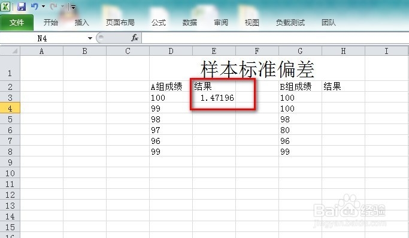Open the 公式 ribbon tab
The image size is (409, 238).
[159, 22]
